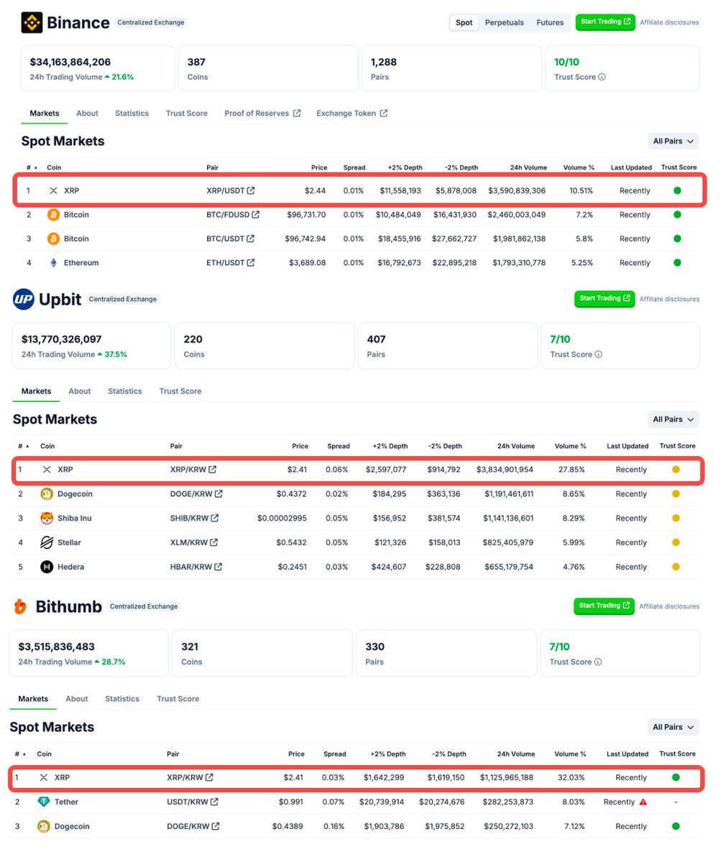Click the Binance logo icon
The width and height of the screenshot is (723, 862).
(32, 22)
